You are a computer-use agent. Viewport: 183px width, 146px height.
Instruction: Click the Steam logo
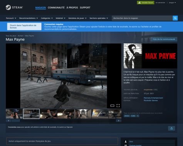[14, 7]
